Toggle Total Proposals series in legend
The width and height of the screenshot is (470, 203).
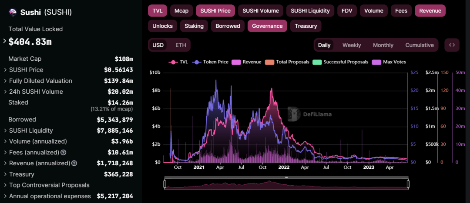[287, 62]
